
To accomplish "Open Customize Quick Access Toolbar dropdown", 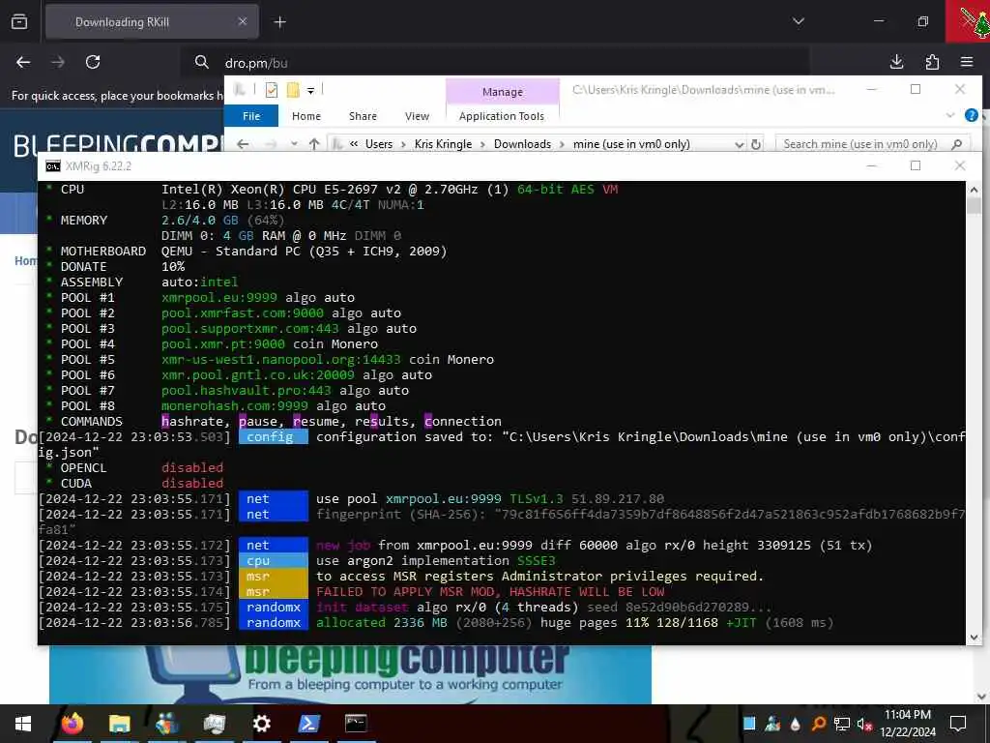I will point(310,91).
